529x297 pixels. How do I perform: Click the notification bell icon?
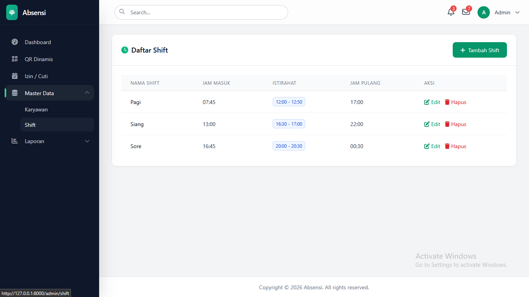coord(451,12)
